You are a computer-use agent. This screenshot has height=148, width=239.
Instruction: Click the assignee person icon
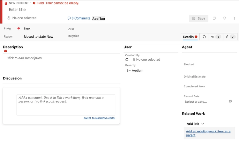click(9, 18)
